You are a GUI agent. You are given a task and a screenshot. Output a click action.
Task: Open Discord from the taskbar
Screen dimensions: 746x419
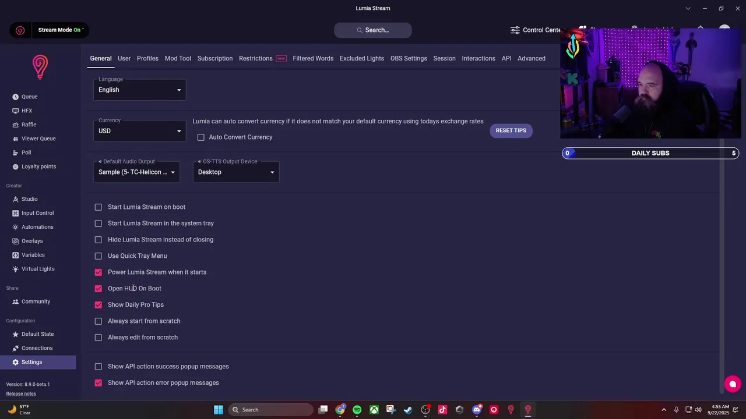point(477,410)
